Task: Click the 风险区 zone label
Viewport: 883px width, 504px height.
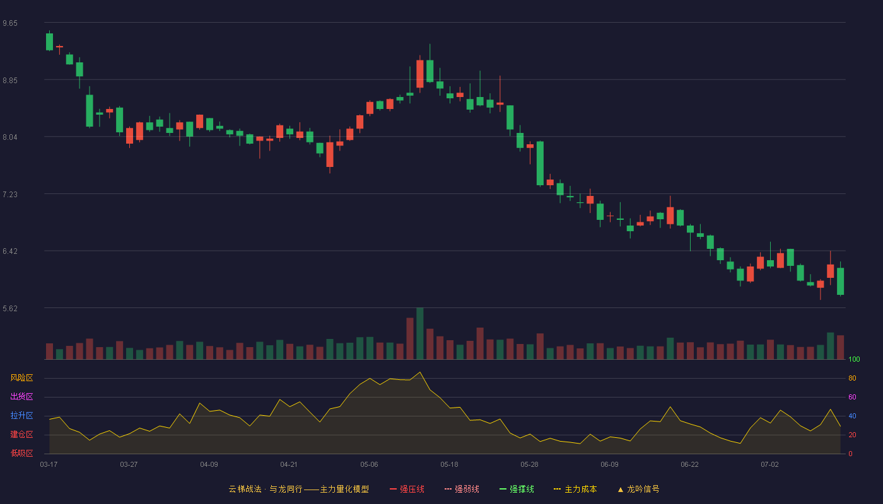Action: tap(21, 378)
